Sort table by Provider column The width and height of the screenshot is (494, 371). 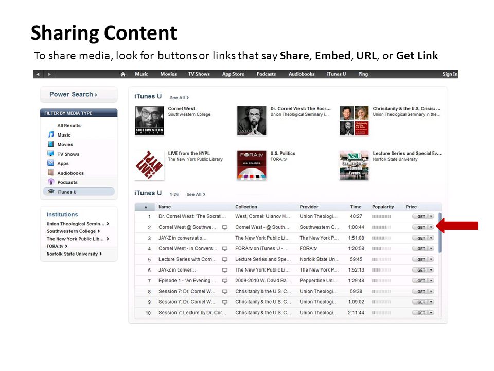[309, 207]
